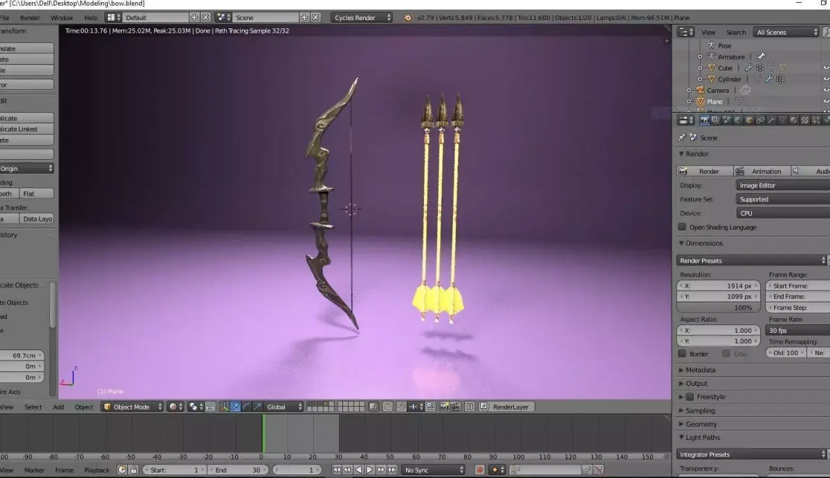This screenshot has width=830, height=478.
Task: Toggle the Freestyle panel checkbox
Action: (x=690, y=397)
